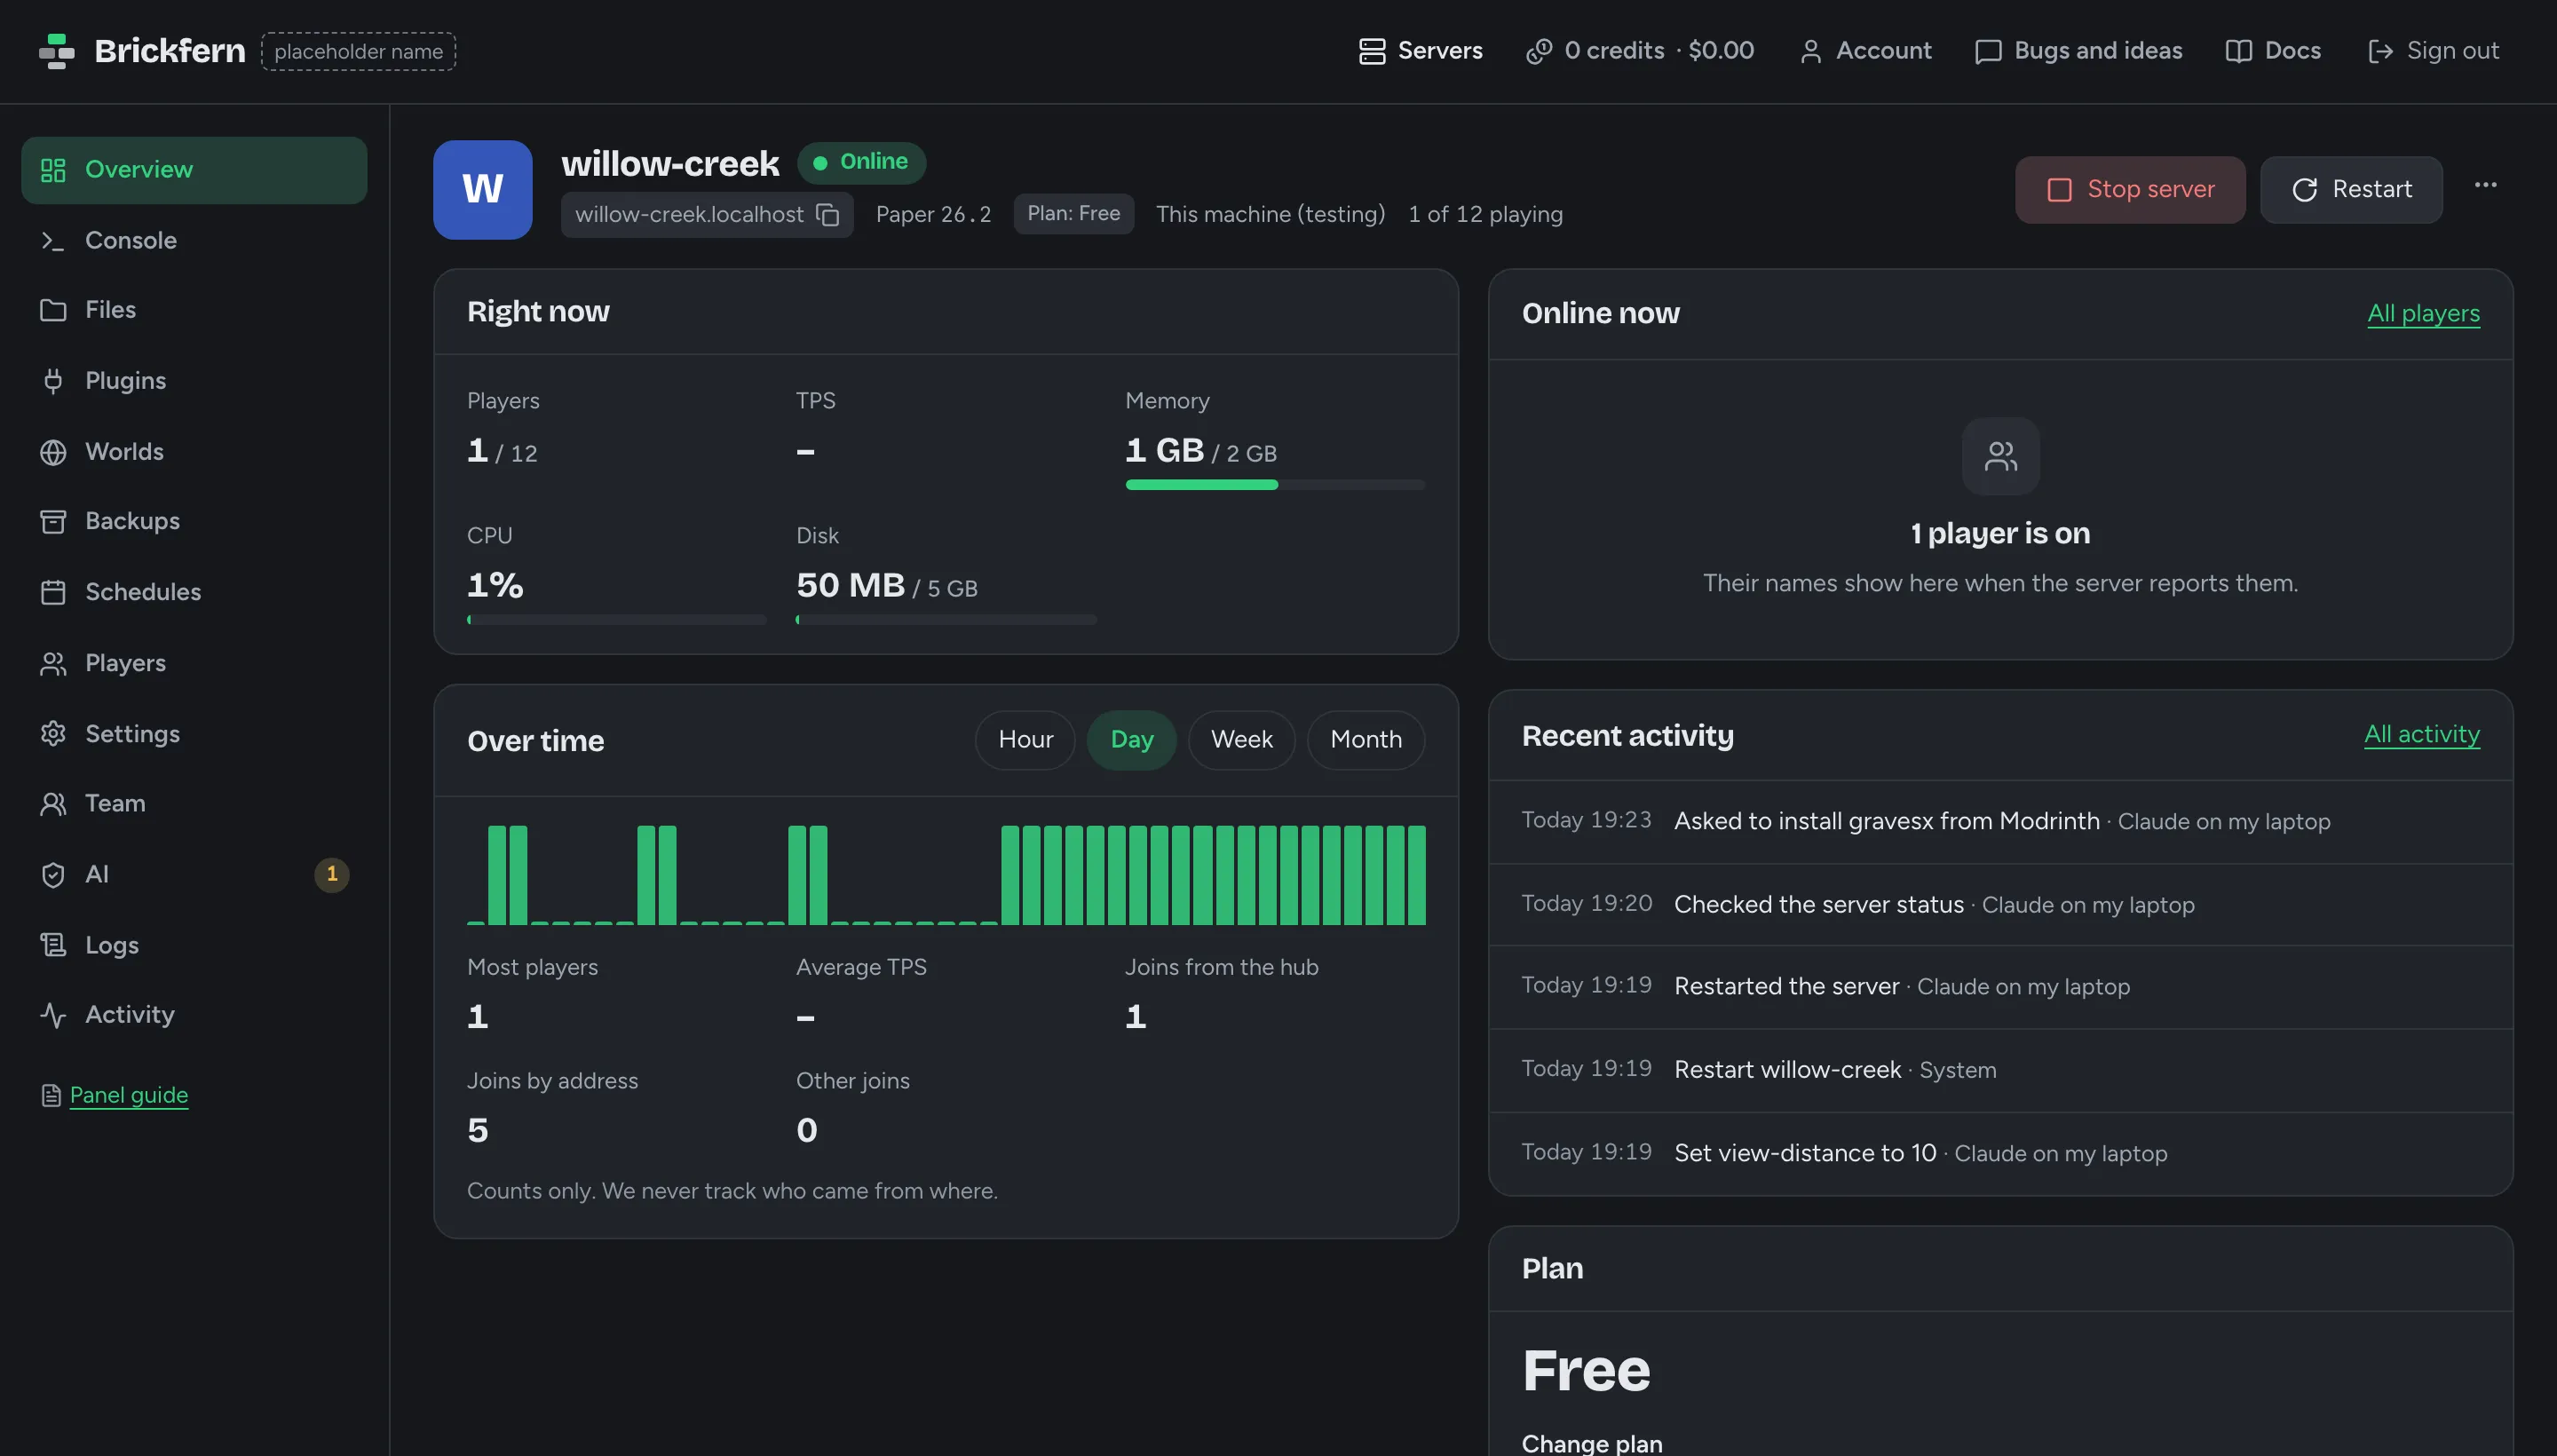
Task: Click the Brickfern logo icon
Action: pyautogui.click(x=57, y=51)
